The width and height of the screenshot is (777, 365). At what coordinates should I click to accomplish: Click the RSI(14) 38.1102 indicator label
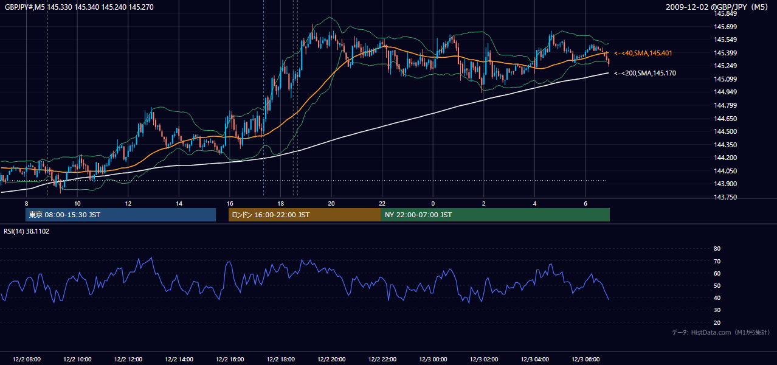(27, 231)
